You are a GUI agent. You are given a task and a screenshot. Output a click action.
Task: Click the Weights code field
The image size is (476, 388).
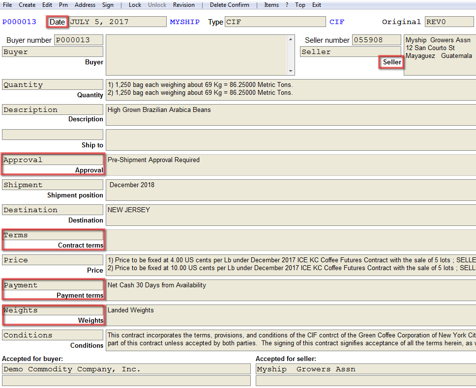point(53,310)
